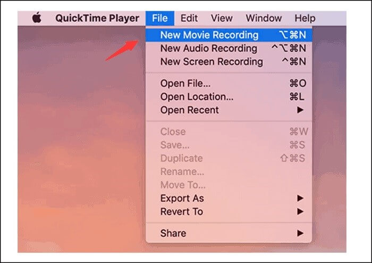Close the open File menu
The width and height of the screenshot is (372, 263).
pos(159,18)
